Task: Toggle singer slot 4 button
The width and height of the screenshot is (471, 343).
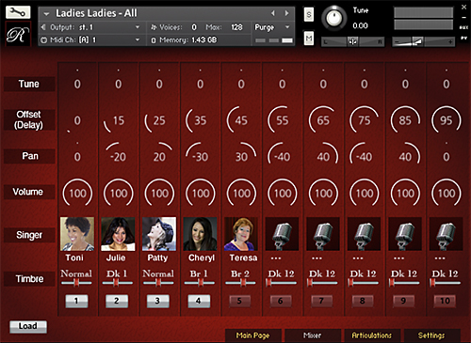Action: [199, 301]
